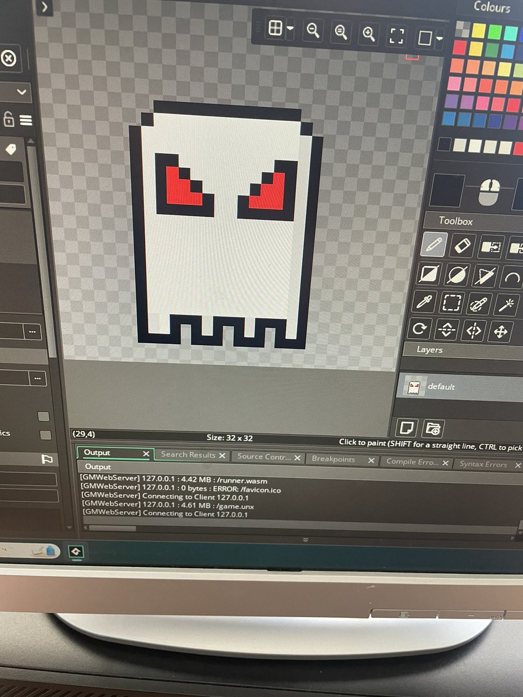Click the '/runner.wasm' output log line
Image resolution: width=523 pixels, height=697 pixels.
pyautogui.click(x=174, y=479)
